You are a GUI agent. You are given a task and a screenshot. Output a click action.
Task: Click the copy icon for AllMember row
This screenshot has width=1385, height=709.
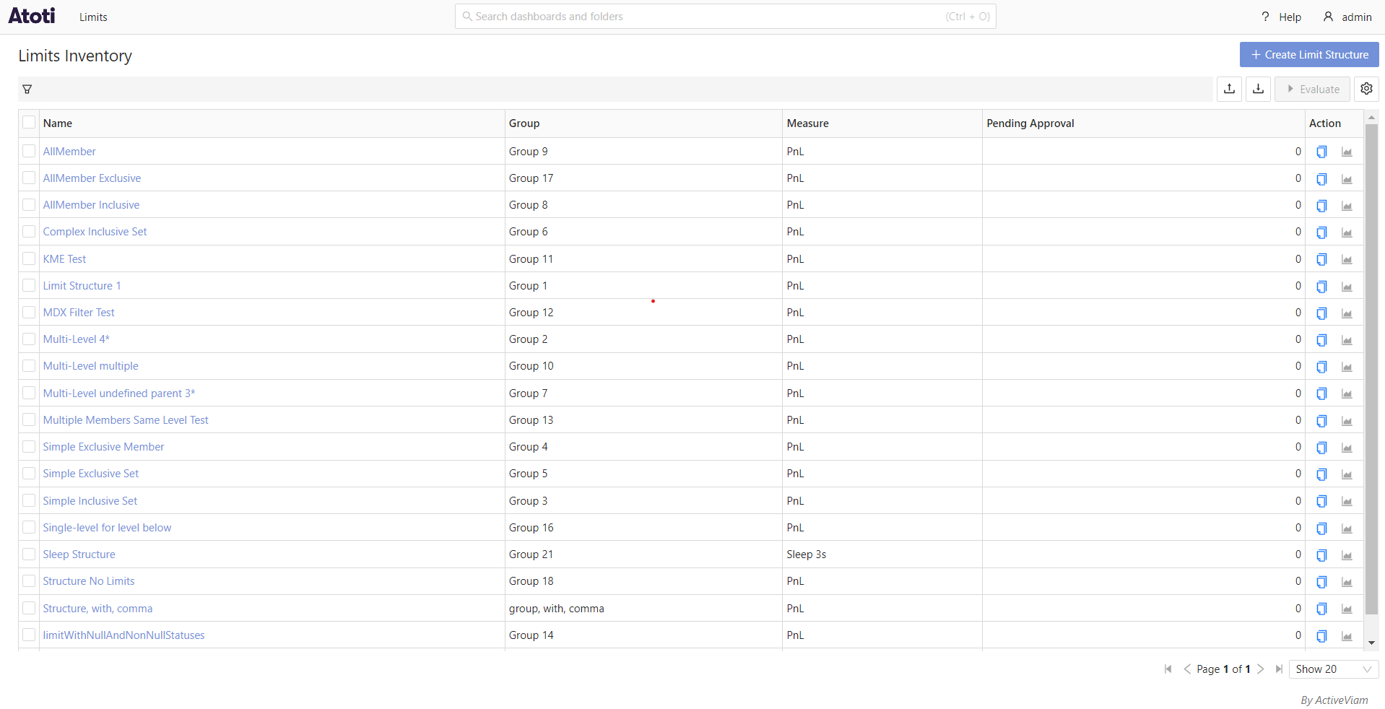(x=1321, y=152)
